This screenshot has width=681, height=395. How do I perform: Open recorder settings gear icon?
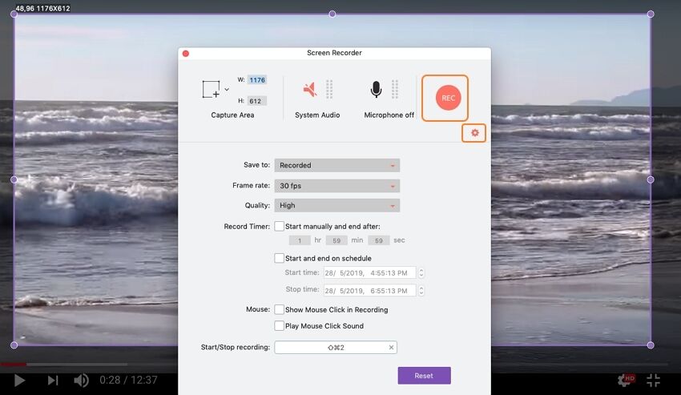(x=475, y=132)
